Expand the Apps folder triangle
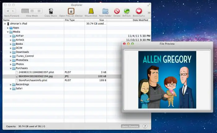The width and height of the screenshot is (217, 133). [x=8, y=28]
